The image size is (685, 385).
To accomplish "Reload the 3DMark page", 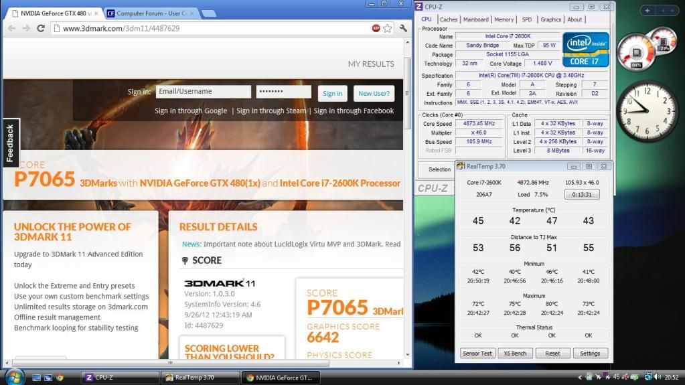I will pyautogui.click(x=41, y=28).
